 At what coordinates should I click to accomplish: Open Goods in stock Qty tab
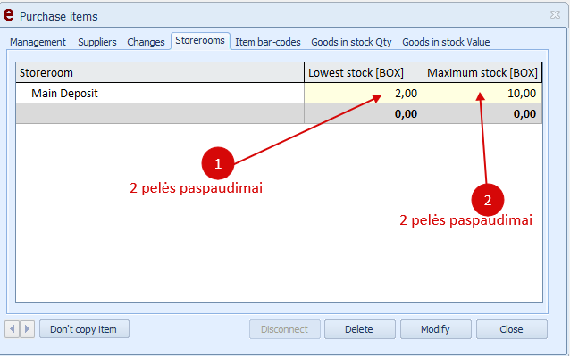pos(351,42)
